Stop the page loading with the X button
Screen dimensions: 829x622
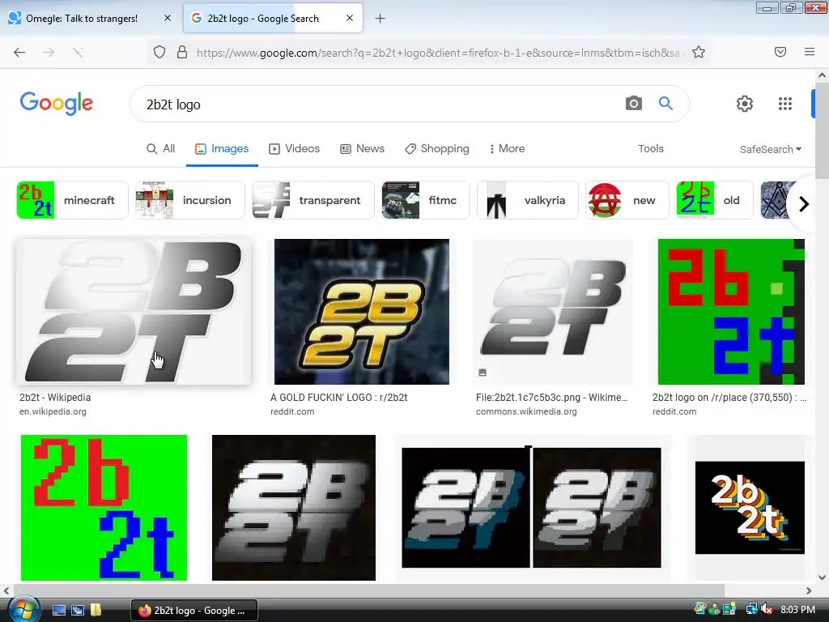point(78,52)
